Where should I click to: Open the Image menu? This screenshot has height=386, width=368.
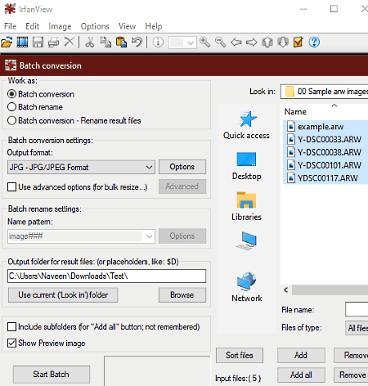click(x=60, y=26)
